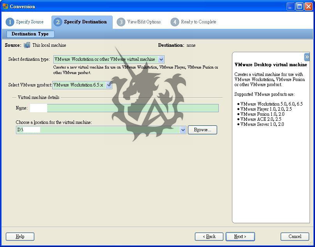
Task: Click the 'VMware Desktop virtual machine' heading
Action: pos(271,65)
